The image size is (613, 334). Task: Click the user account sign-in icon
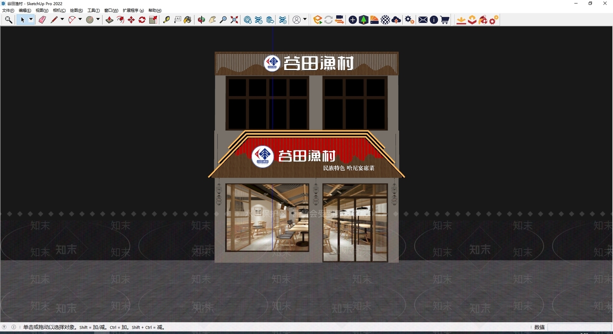tap(297, 20)
